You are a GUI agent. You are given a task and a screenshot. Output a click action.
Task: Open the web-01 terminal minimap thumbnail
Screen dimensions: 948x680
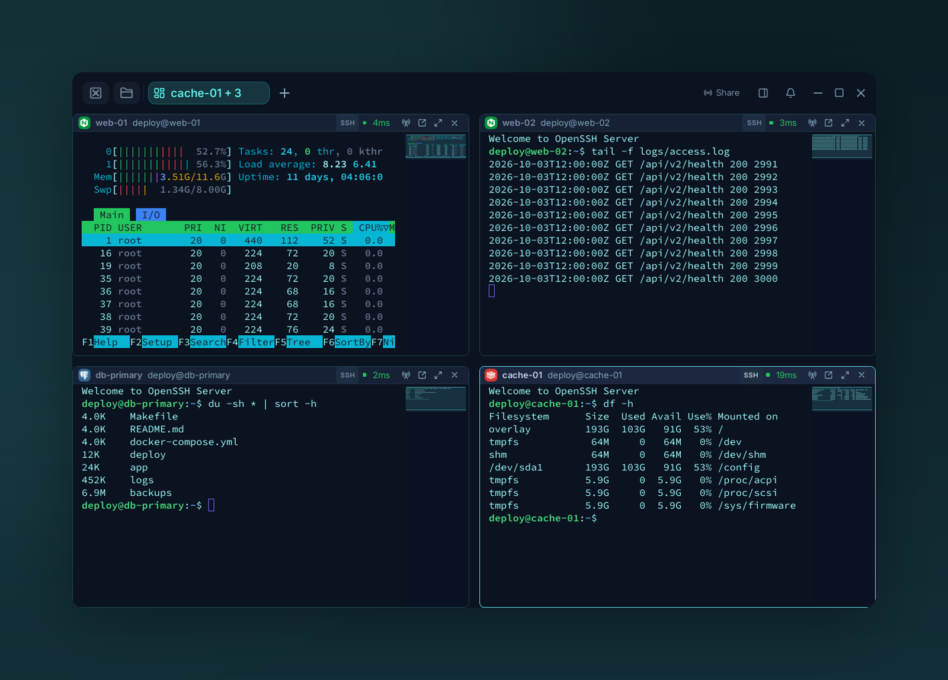pyautogui.click(x=435, y=146)
